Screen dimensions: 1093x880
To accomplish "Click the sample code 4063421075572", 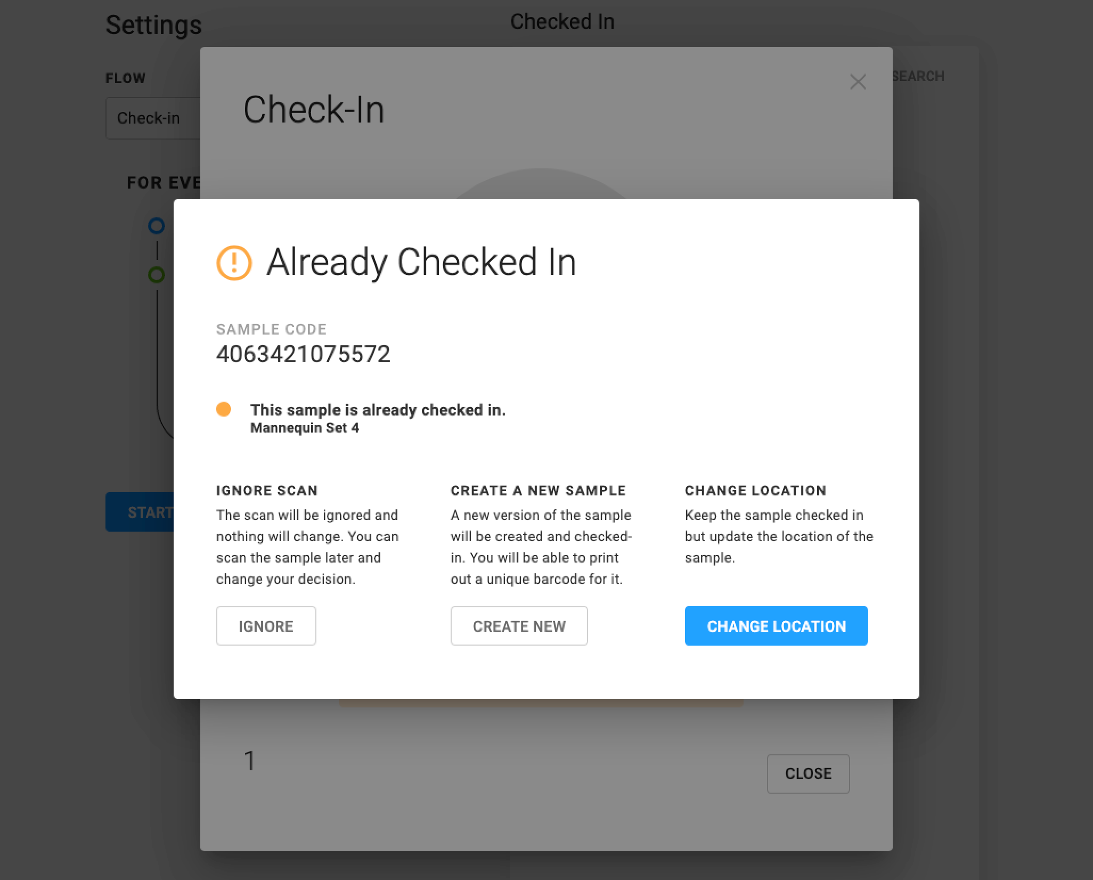I will point(303,354).
